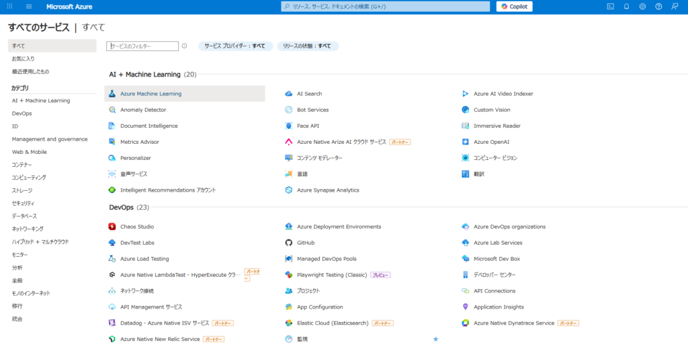Screen dimensions: 688x359
Task: Open Azure Native Arize AI service link
Action: [x=341, y=142]
